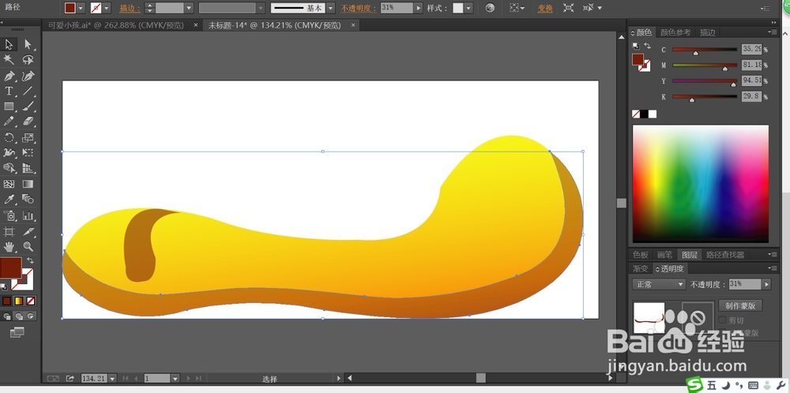Click the 变换 link in the control bar
This screenshot has width=790, height=393.
pyautogui.click(x=544, y=8)
